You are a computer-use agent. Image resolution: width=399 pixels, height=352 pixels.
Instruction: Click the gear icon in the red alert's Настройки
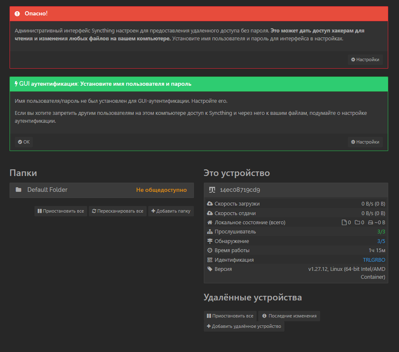pyautogui.click(x=353, y=59)
